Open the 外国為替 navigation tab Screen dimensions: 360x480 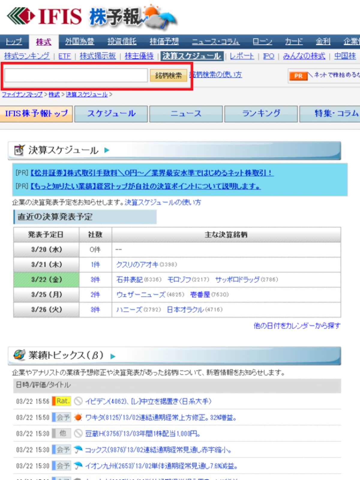click(x=79, y=41)
